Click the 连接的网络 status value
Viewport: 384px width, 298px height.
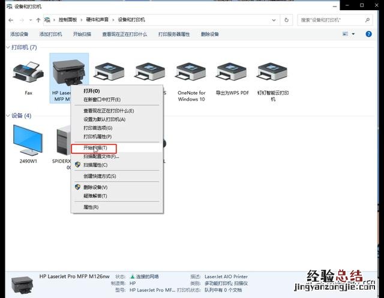[148, 276]
